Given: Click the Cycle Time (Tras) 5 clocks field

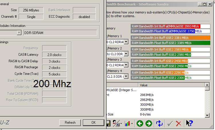Looking at the screenshot, I should click(54, 74).
